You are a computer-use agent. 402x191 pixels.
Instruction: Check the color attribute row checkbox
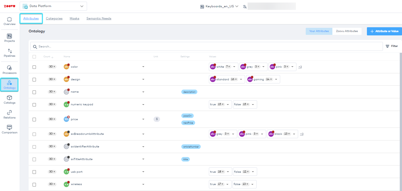pos(34,67)
